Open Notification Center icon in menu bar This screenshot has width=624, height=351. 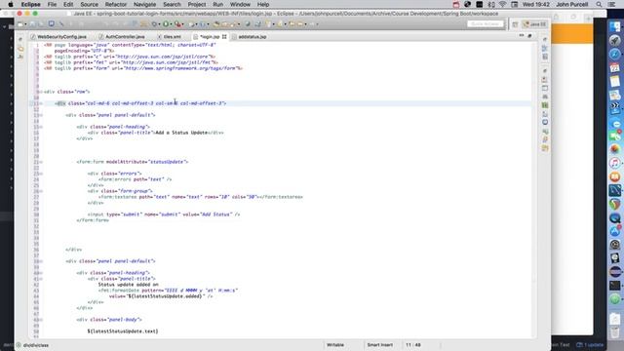tap(612, 4)
